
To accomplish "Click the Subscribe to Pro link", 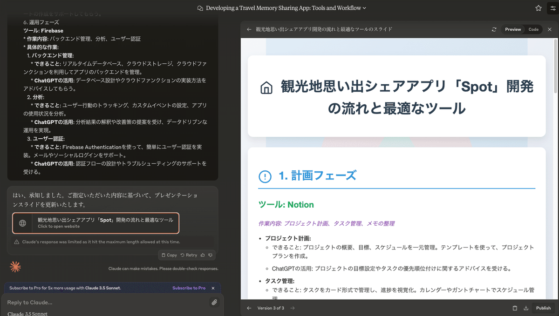I will (x=189, y=288).
